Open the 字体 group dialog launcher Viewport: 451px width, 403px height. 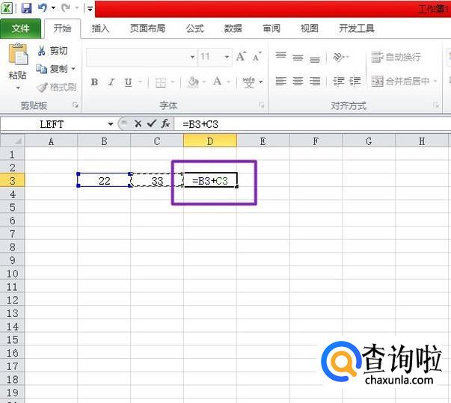(x=261, y=105)
